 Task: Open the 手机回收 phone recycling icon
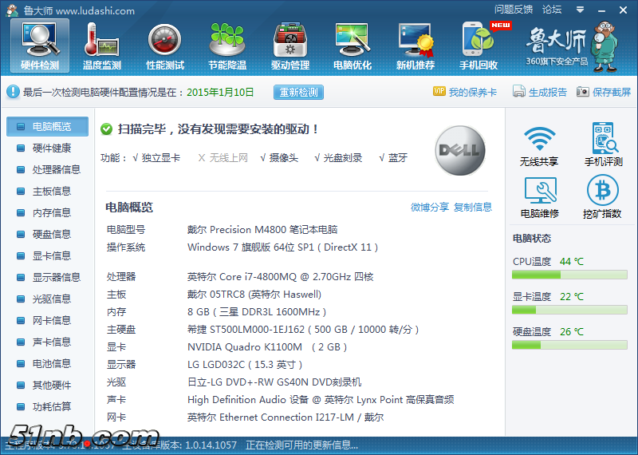(478, 45)
